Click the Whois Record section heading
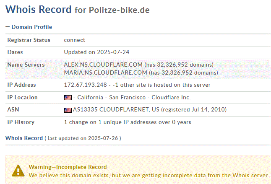The width and height of the screenshot is (271, 184). click(24, 138)
